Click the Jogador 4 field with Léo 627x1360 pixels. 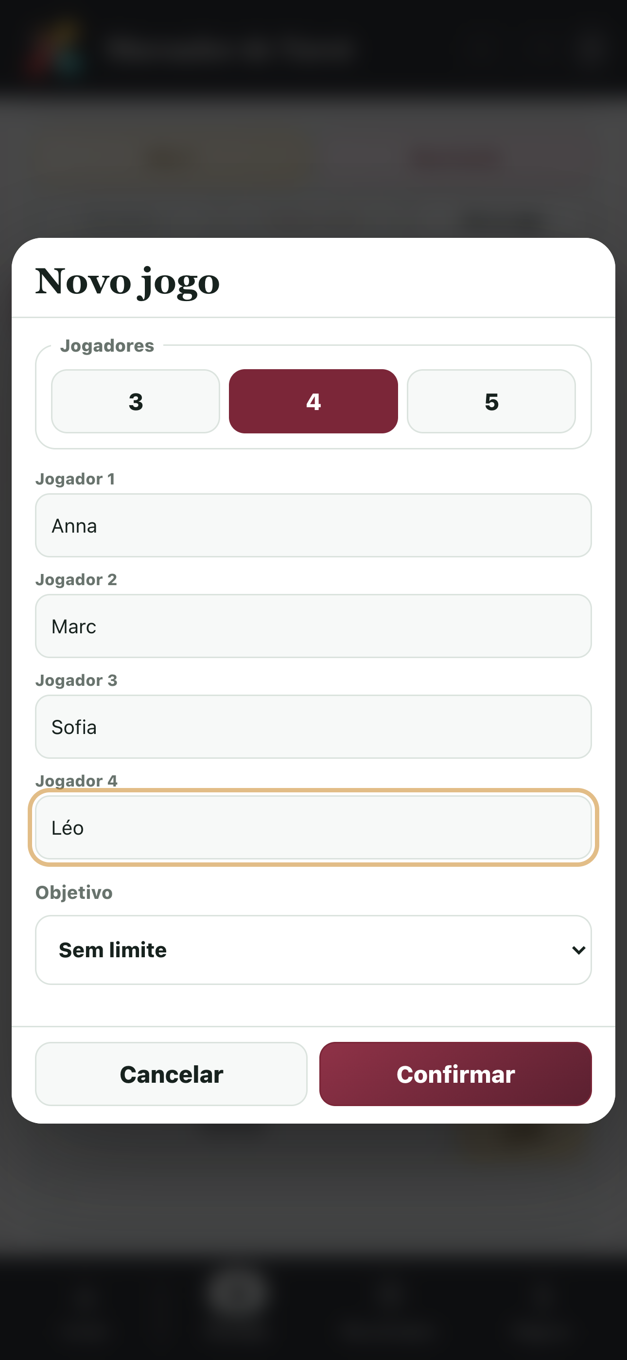313,827
